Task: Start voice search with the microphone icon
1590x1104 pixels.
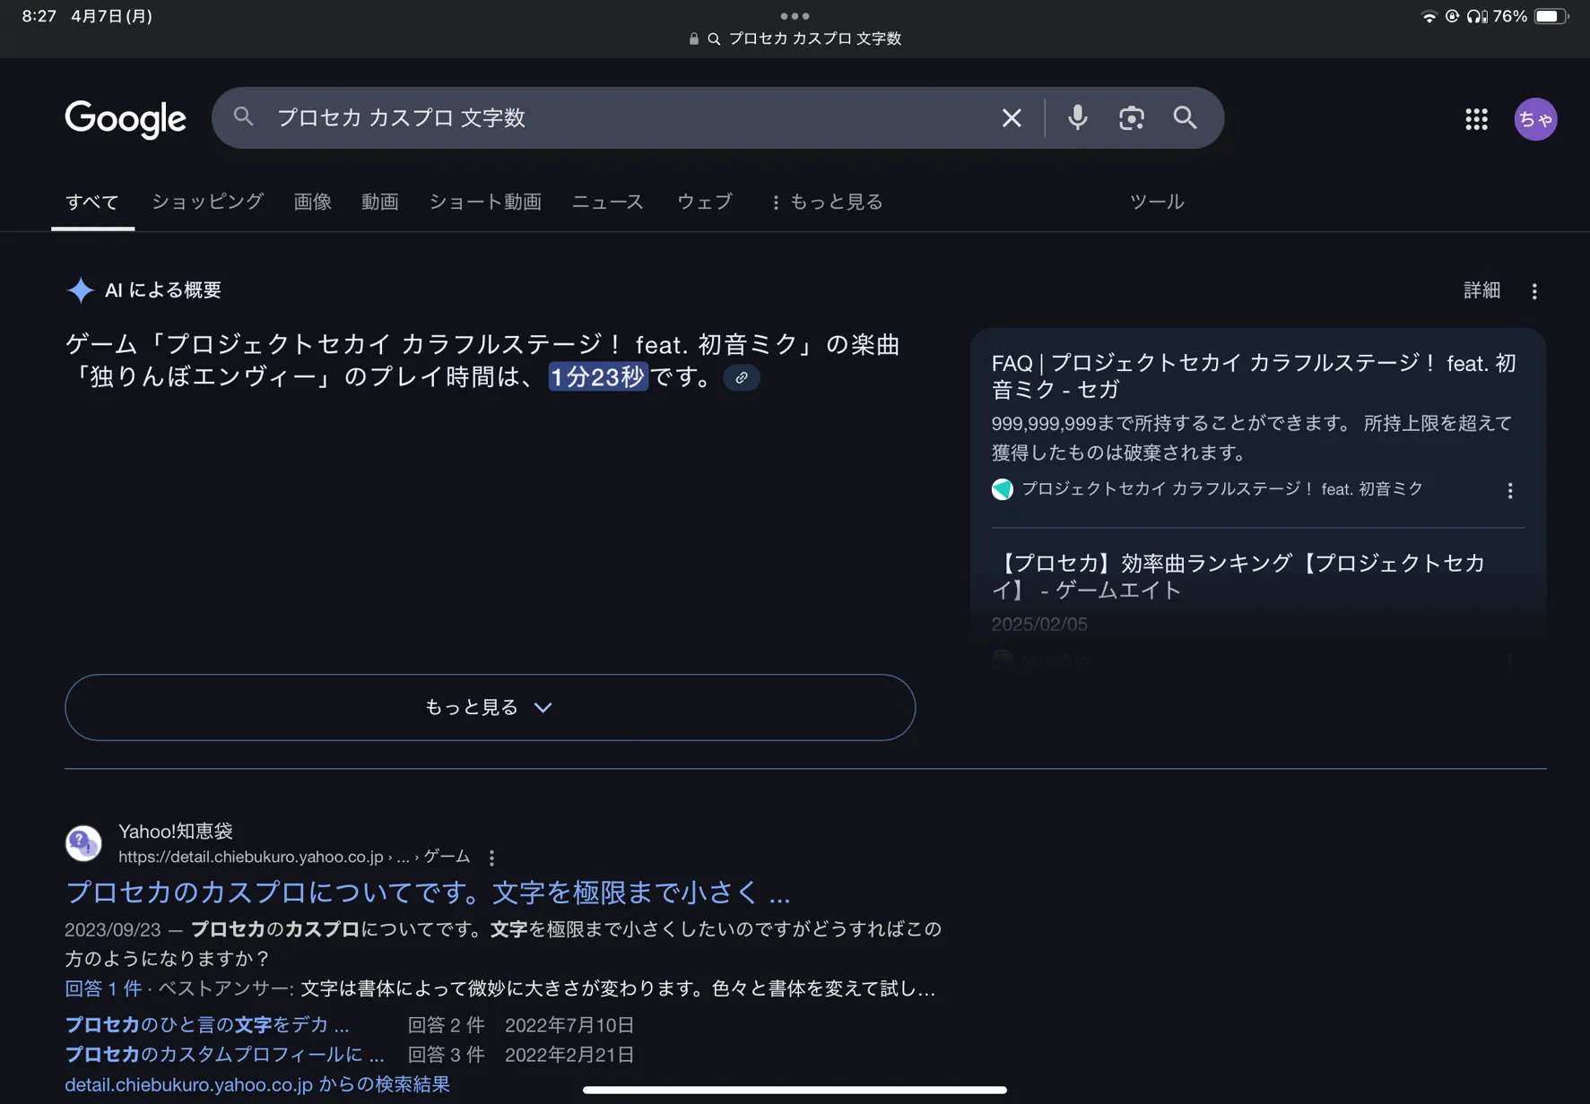Action: point(1077,117)
